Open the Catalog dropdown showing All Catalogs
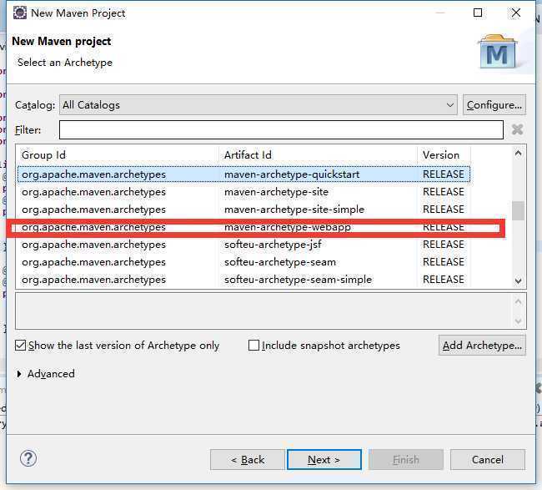542x490 pixels. click(258, 105)
